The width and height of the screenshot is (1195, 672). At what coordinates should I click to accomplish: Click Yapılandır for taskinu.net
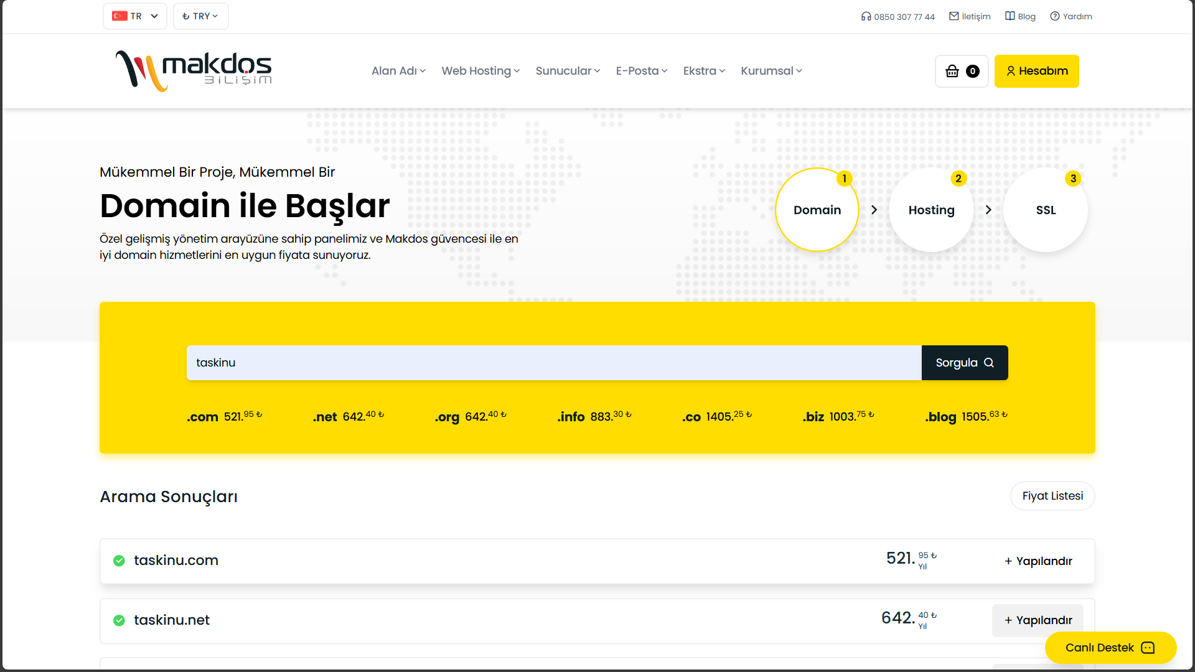pyautogui.click(x=1038, y=620)
